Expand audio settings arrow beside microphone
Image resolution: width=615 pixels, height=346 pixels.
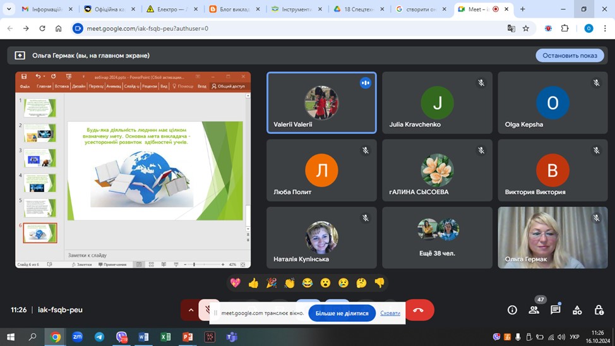[190, 310]
